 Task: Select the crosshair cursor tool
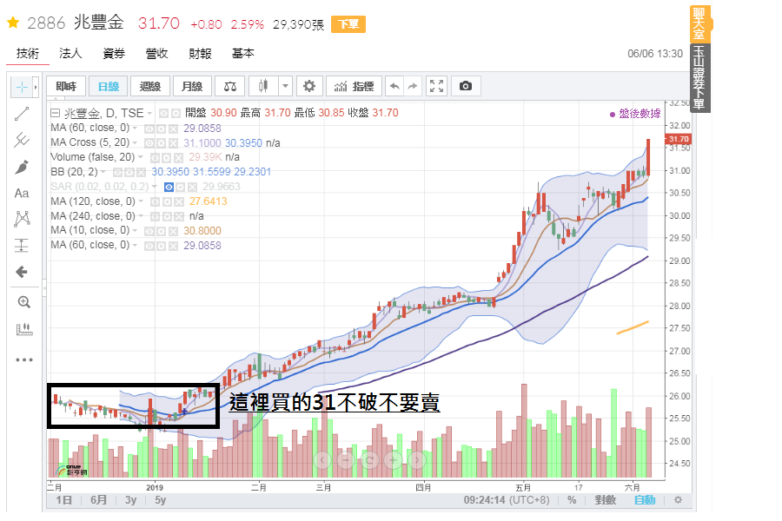[22, 87]
